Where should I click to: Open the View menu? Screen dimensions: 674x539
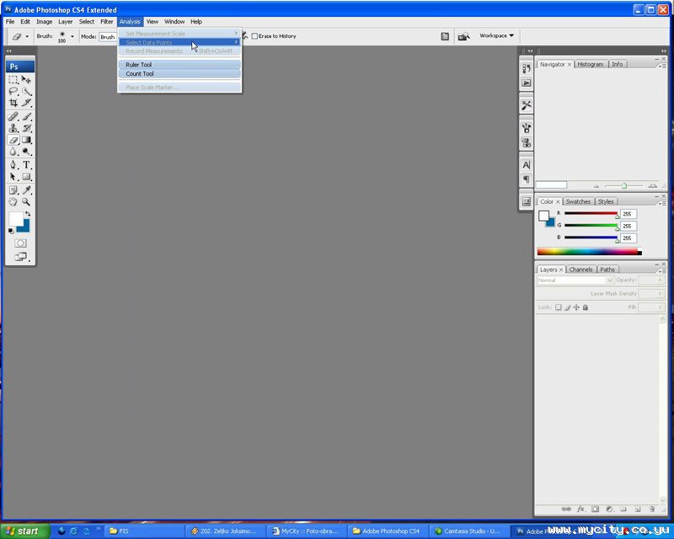tap(152, 22)
